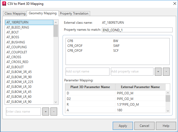Select the D2 parameter cell
The height and width of the screenshot is (132, 178).
(90, 99)
